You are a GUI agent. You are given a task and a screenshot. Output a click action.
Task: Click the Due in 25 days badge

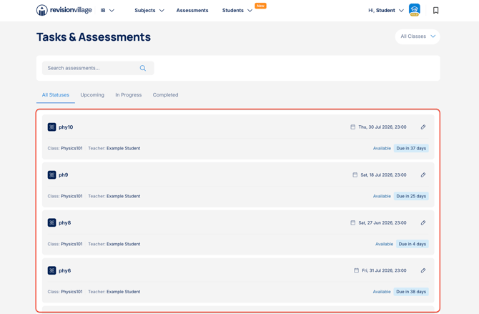click(x=411, y=196)
